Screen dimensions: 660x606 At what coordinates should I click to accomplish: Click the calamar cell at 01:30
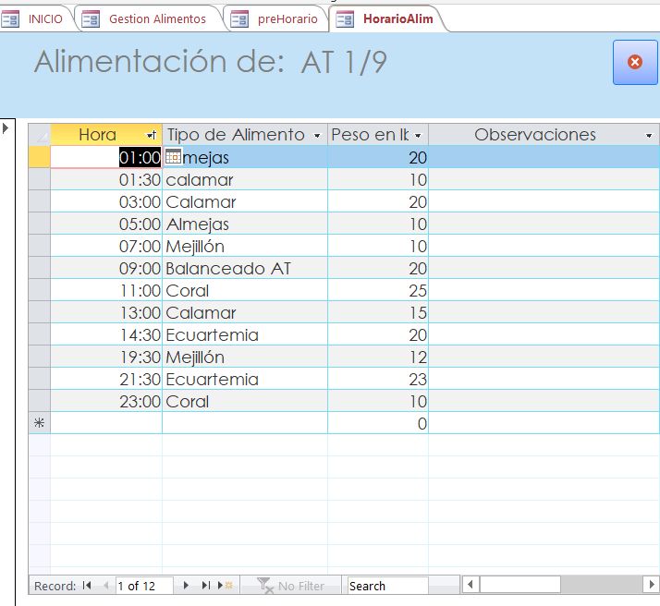245,179
